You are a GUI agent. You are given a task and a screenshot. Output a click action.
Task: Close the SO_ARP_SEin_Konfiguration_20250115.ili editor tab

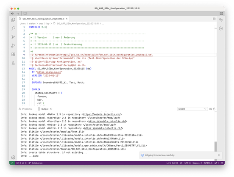click(67, 19)
